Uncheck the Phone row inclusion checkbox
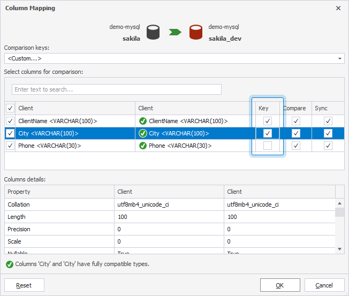This screenshot has height=296, width=349. pyautogui.click(x=10, y=146)
